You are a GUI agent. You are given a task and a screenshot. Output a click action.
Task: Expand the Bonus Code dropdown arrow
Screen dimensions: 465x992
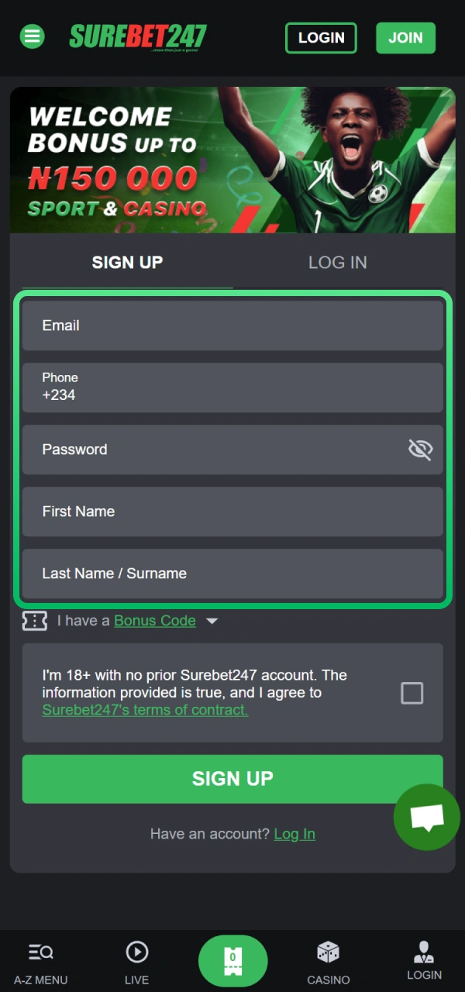pyautogui.click(x=212, y=620)
